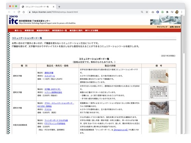Click the TOKYO itc logo

(x=14, y=20)
